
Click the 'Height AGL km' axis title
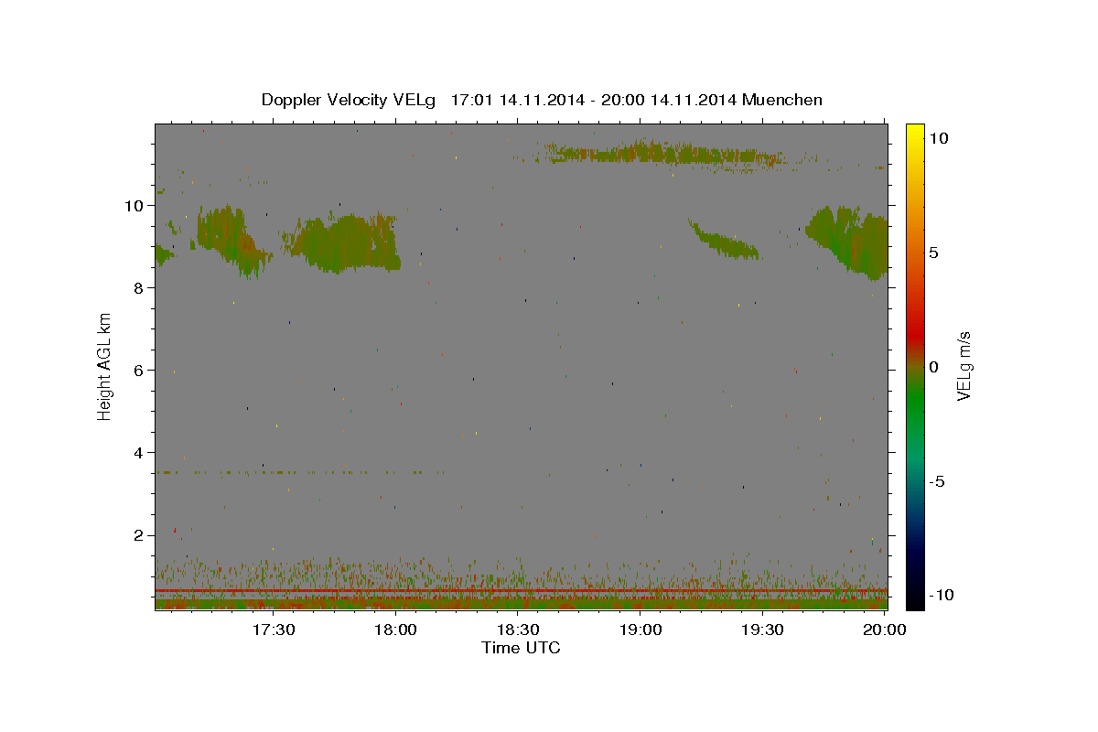tap(105, 366)
